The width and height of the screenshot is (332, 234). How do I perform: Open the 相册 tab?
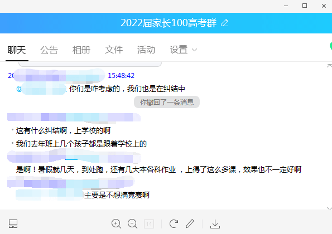[x=81, y=50]
